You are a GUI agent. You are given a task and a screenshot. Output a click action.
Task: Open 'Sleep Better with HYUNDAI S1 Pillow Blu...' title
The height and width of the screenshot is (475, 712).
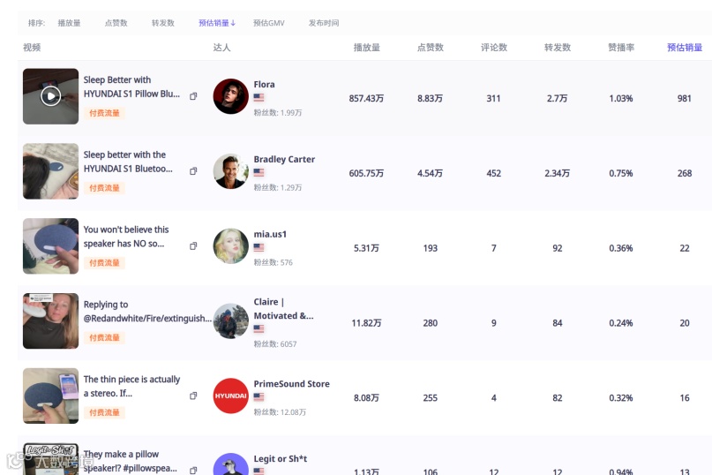tap(131, 87)
